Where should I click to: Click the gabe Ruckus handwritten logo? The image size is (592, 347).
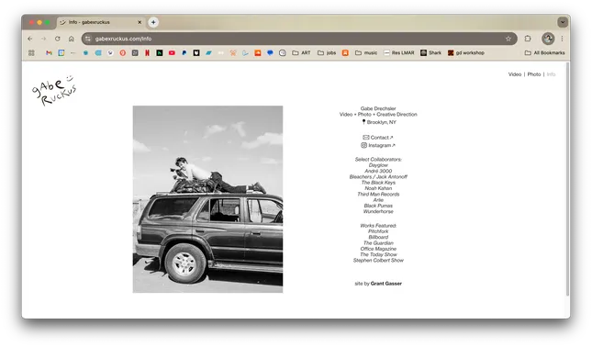pos(53,90)
